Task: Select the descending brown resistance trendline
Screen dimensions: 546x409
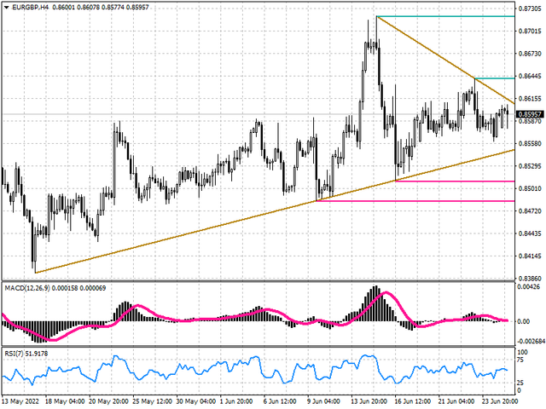Action: [445, 60]
